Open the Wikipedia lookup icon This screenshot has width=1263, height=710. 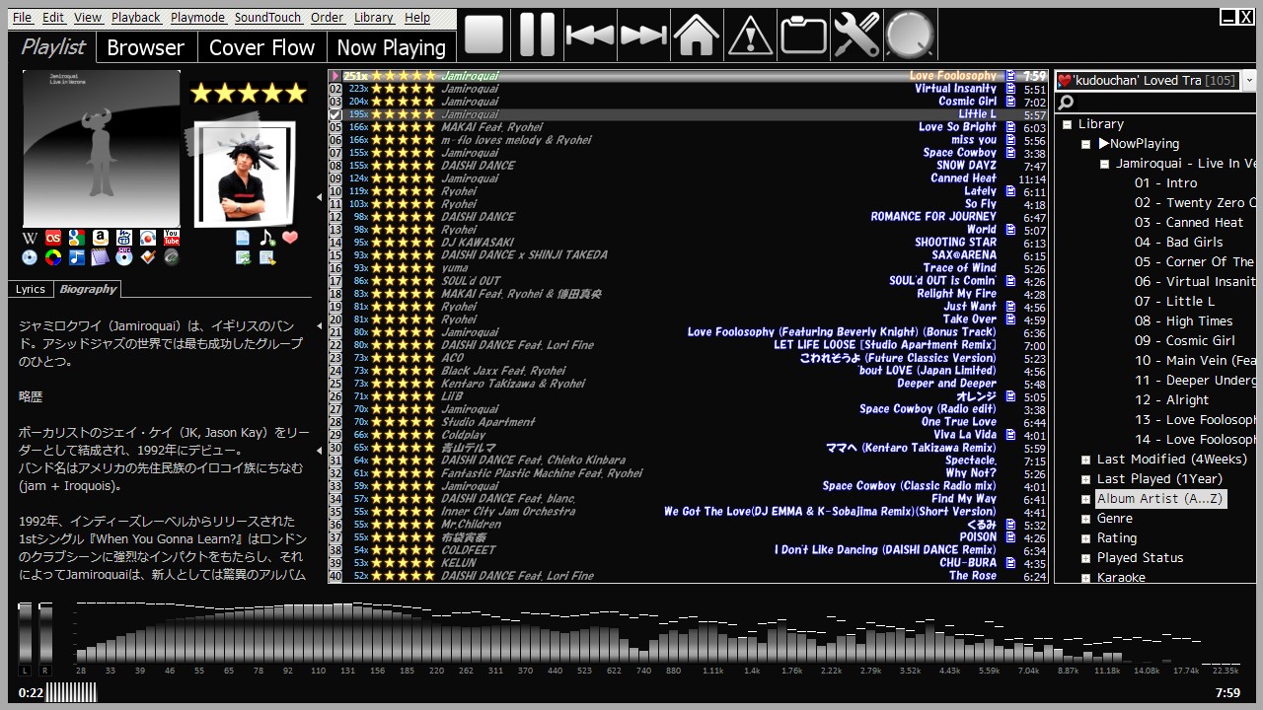point(30,238)
